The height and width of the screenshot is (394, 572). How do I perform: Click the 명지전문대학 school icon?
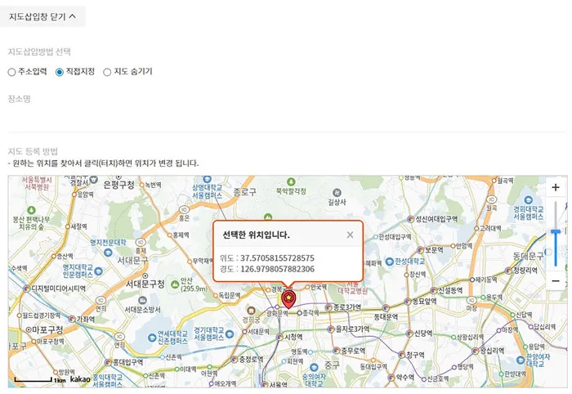tap(108, 252)
